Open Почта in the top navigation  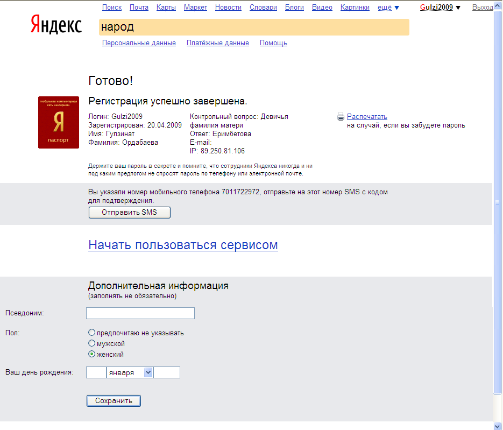click(139, 8)
